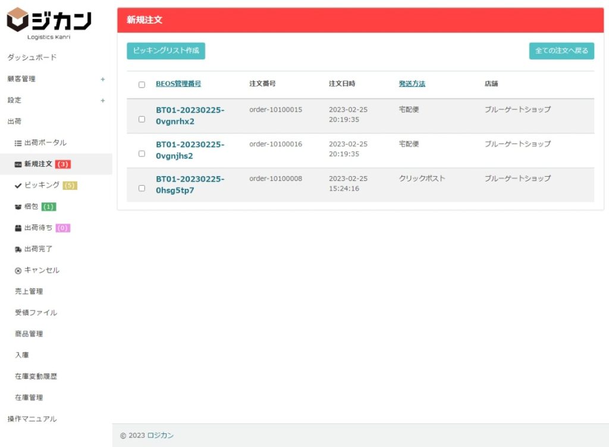Check the box for order-10100015 row

click(x=142, y=119)
